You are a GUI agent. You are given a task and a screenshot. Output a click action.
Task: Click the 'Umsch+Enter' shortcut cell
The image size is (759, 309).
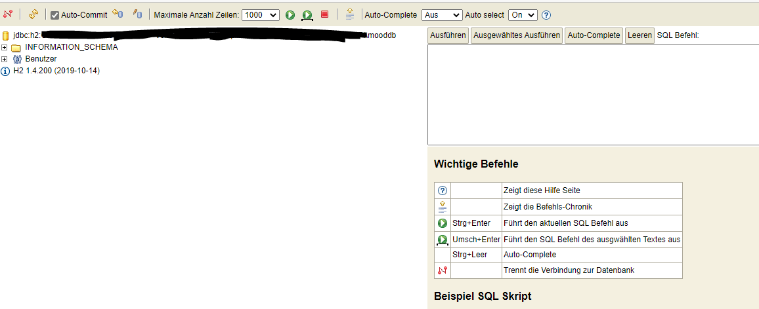[x=476, y=240]
